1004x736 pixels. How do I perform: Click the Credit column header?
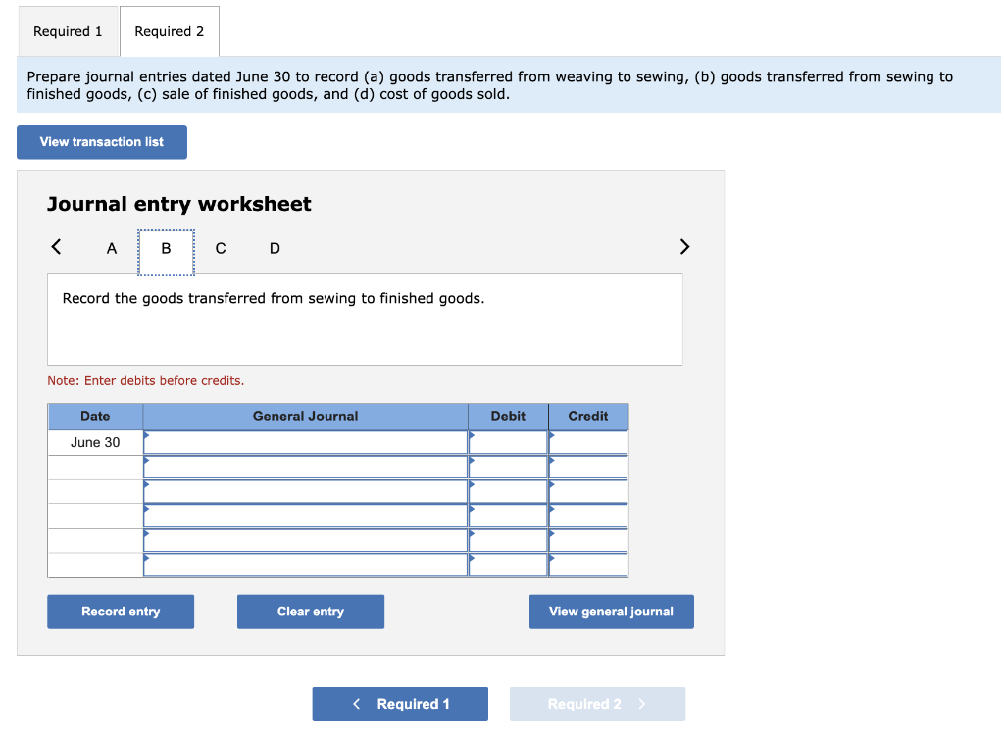click(588, 416)
